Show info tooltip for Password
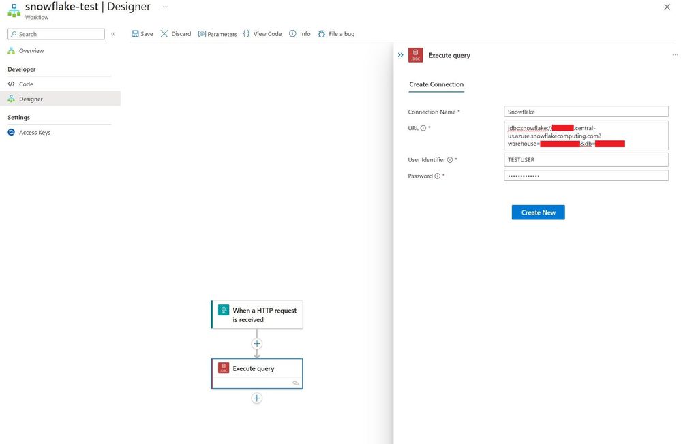Viewport: 681px width, 444px height. coord(438,176)
